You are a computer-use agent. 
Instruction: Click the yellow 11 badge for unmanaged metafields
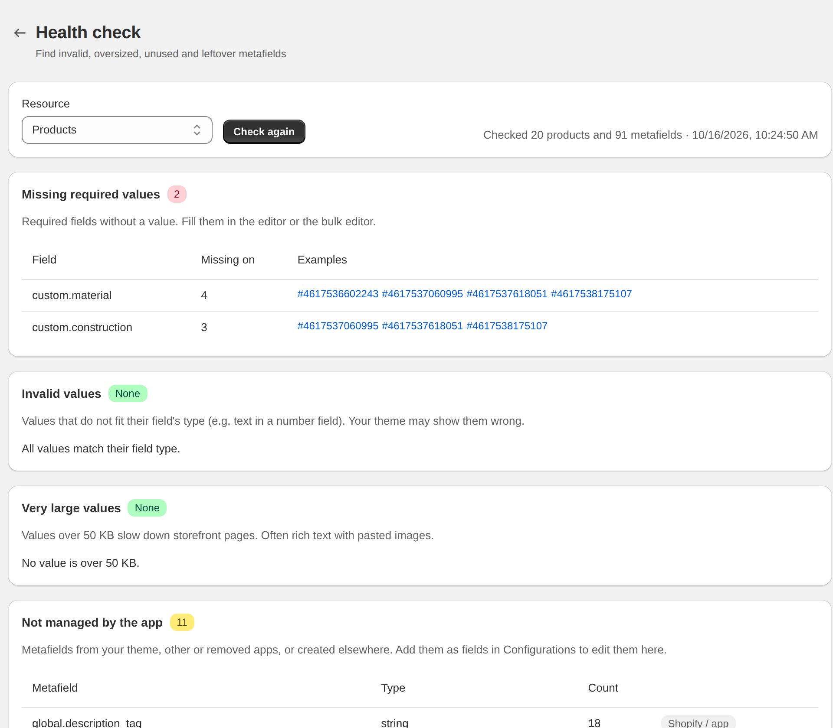[x=182, y=622]
